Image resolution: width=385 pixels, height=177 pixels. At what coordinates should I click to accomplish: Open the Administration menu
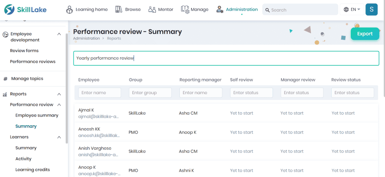[x=242, y=9]
